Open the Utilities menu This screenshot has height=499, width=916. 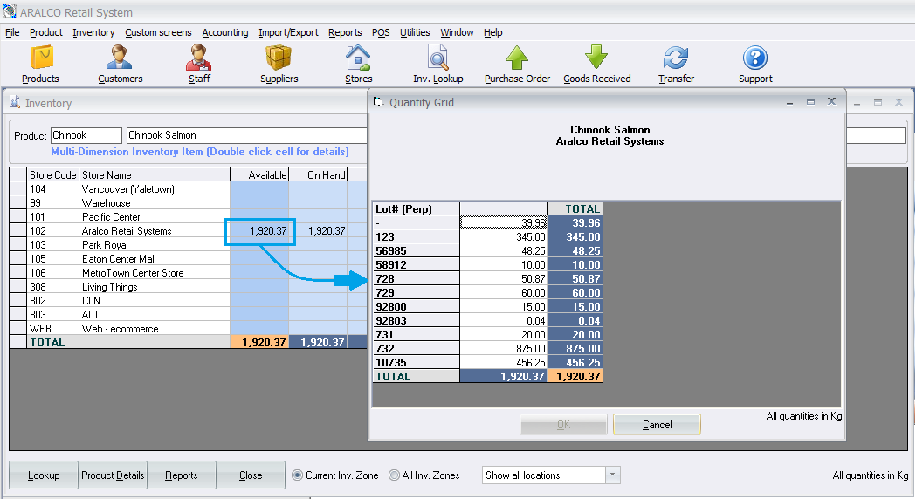(x=415, y=32)
